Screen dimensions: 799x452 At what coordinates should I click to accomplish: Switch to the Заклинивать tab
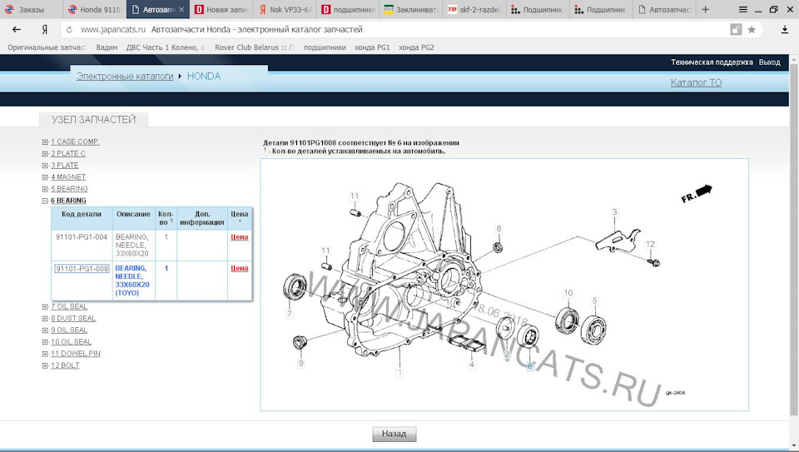(410, 9)
